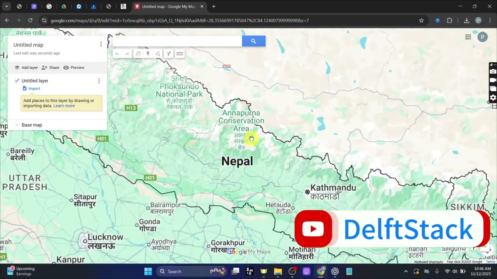Open Windows Start menu
This screenshot has height=279, width=497.
click(148, 271)
